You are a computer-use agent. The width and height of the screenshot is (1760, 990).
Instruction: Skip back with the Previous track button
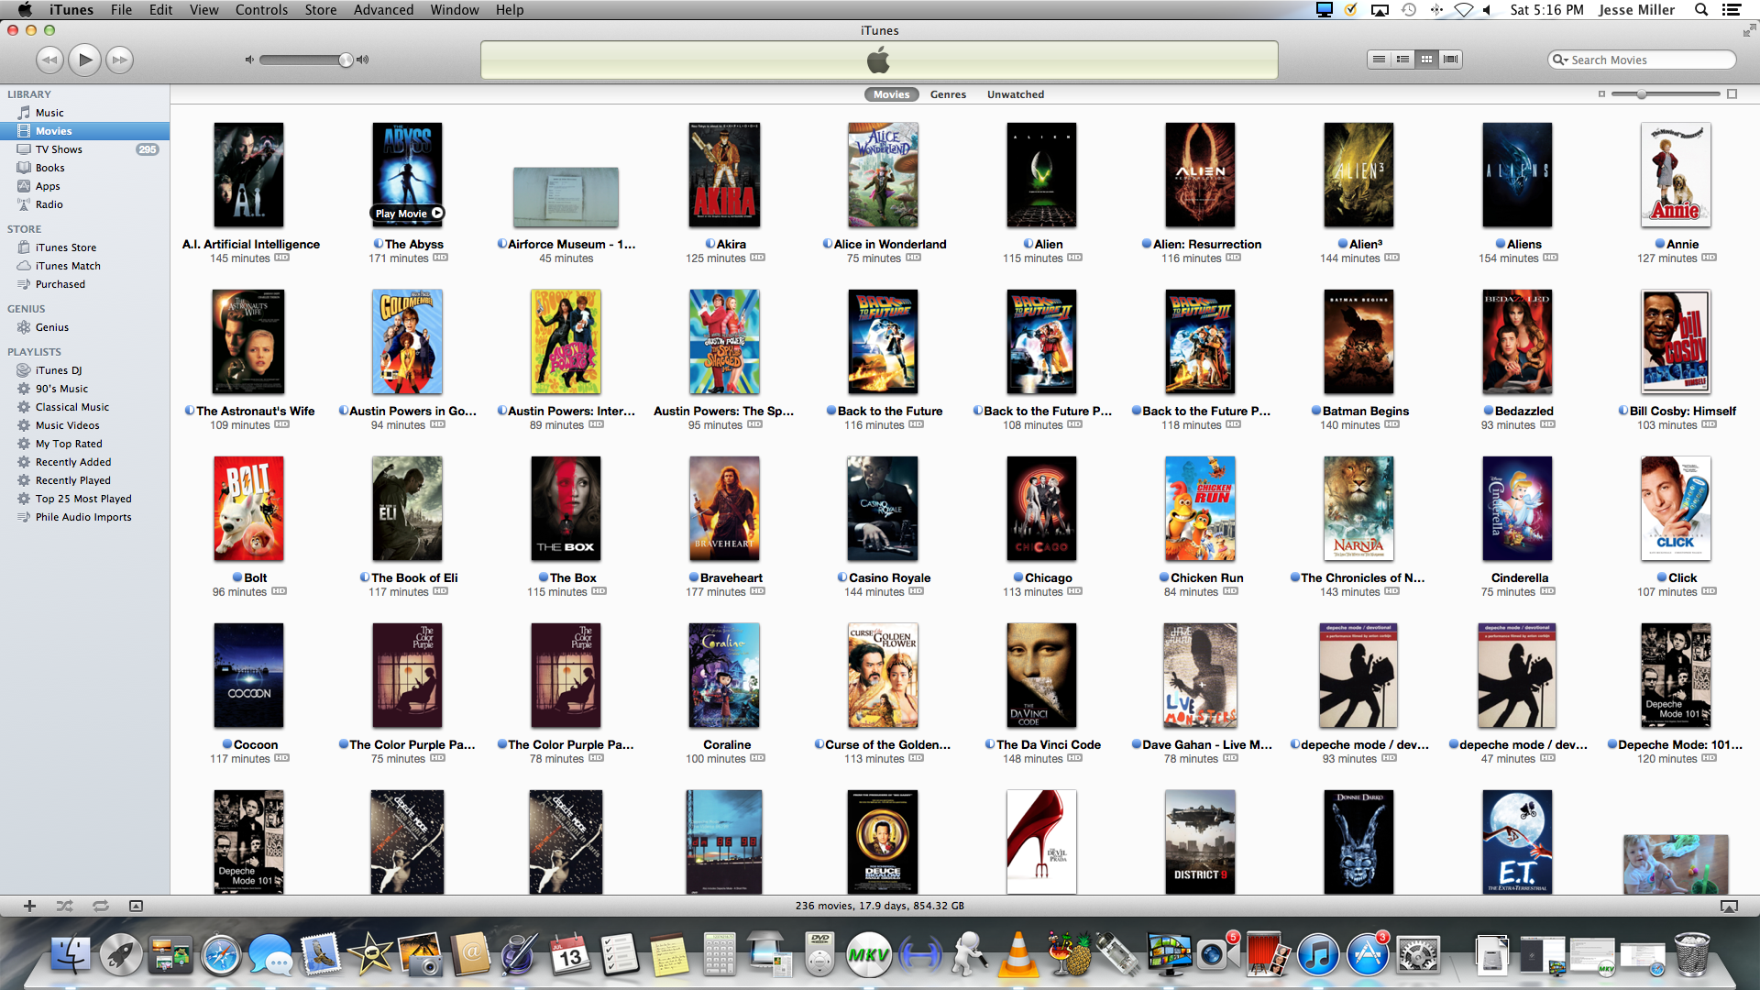point(49,60)
